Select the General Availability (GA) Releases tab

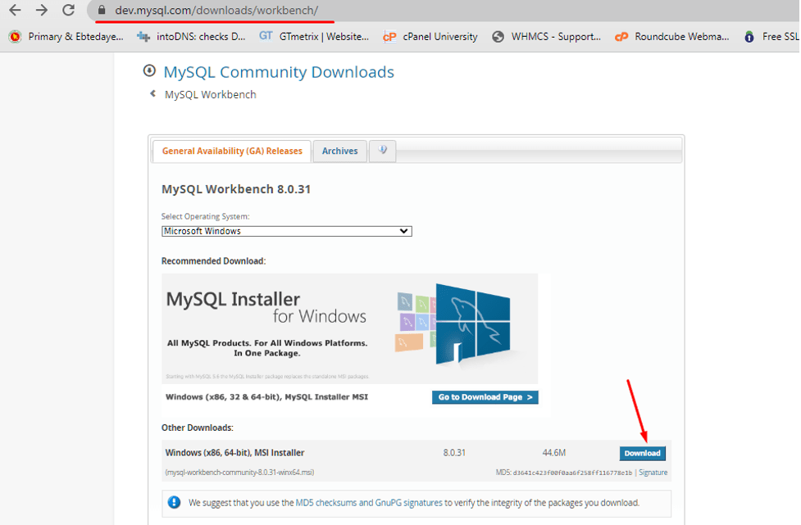coord(232,151)
